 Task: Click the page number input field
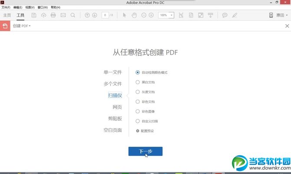105,15
